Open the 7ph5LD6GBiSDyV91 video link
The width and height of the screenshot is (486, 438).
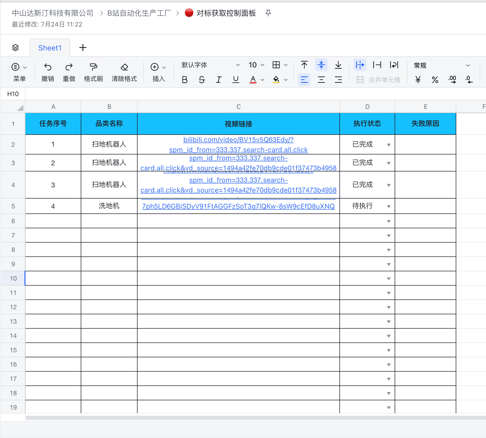(x=238, y=206)
